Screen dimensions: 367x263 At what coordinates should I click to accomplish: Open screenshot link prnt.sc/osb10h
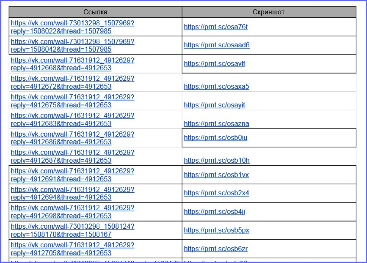pyautogui.click(x=217, y=160)
